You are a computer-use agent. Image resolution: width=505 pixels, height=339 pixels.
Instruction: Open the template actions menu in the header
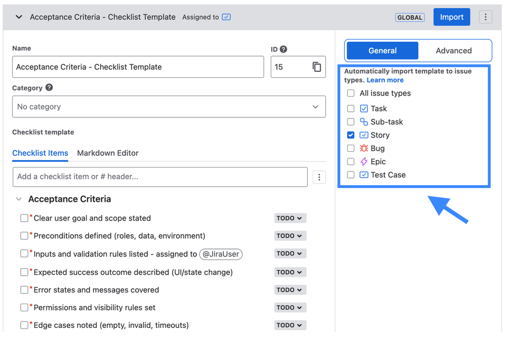[485, 17]
